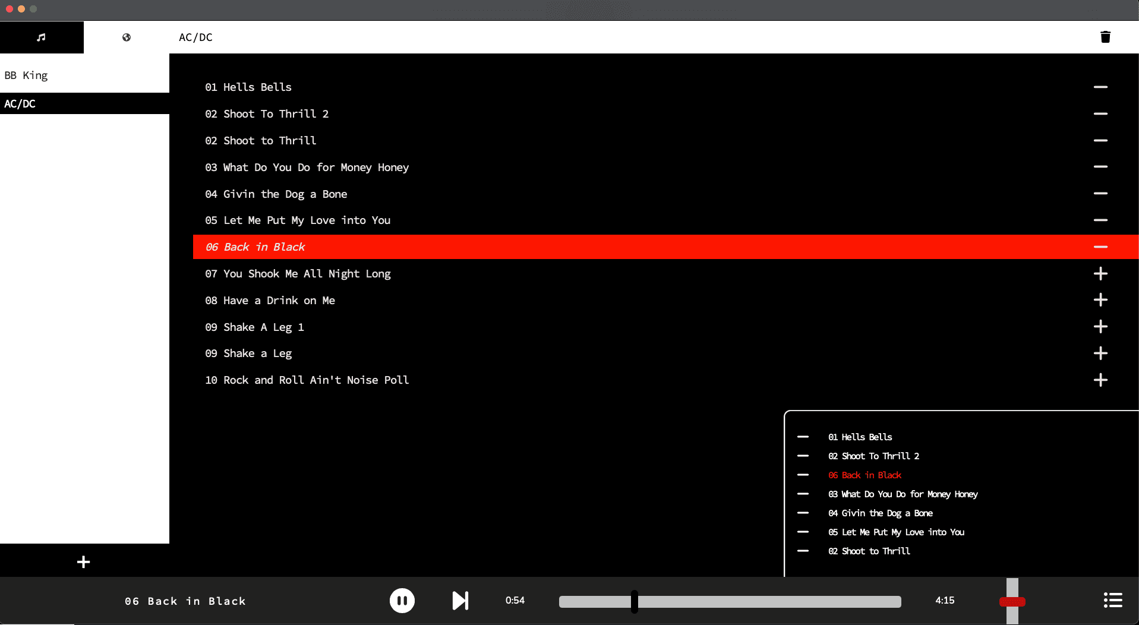Image resolution: width=1139 pixels, height=625 pixels.
Task: Click the playback progress seek bar
Action: pyautogui.click(x=730, y=602)
